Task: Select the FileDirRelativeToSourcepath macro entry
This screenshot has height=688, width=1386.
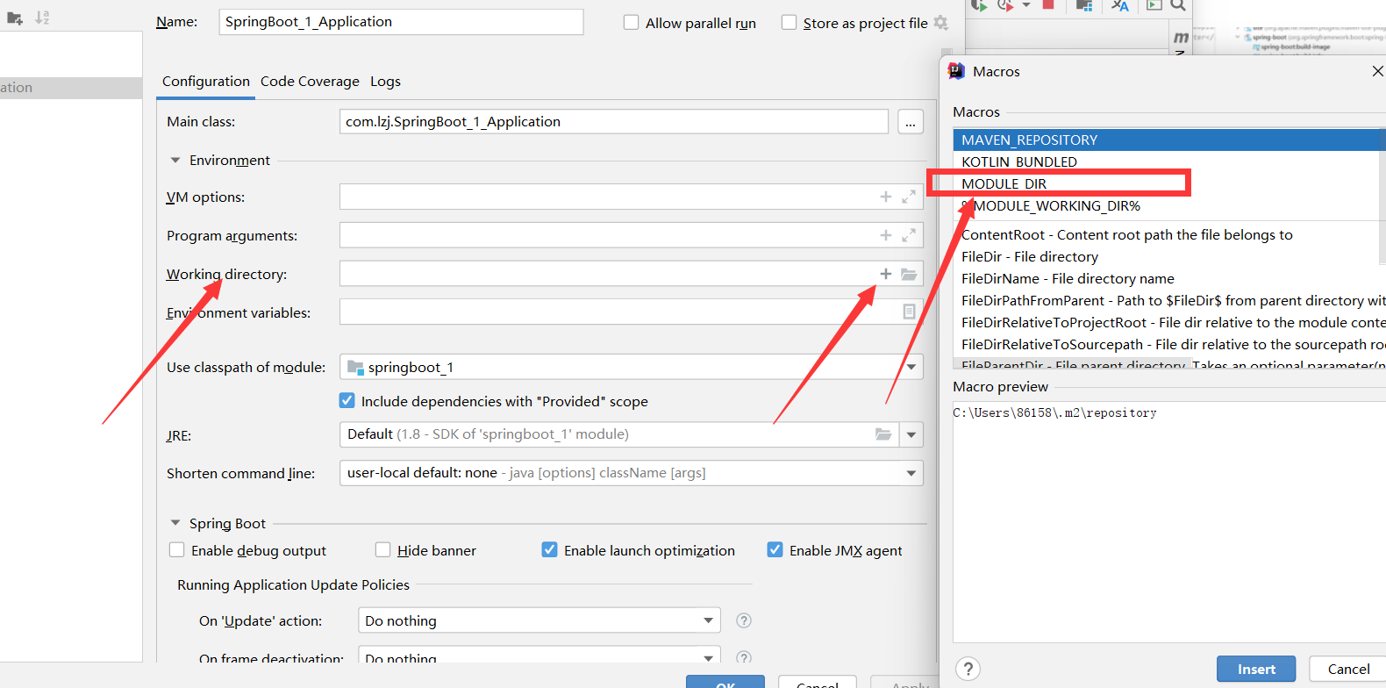Action: (1168, 344)
